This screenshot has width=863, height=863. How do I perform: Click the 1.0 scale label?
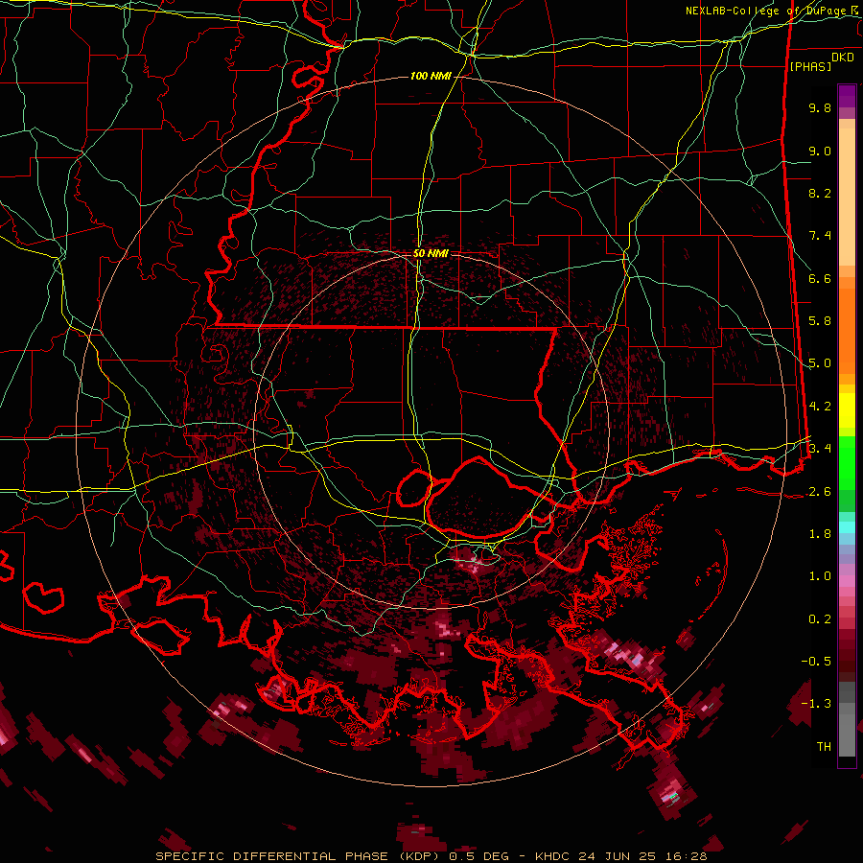(820, 575)
